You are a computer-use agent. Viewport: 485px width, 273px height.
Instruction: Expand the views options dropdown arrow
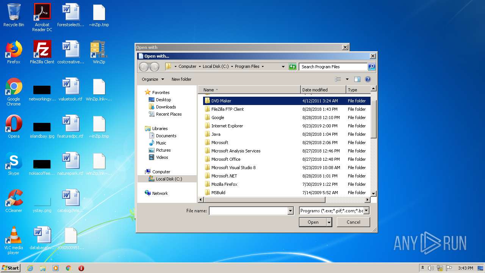347,79
